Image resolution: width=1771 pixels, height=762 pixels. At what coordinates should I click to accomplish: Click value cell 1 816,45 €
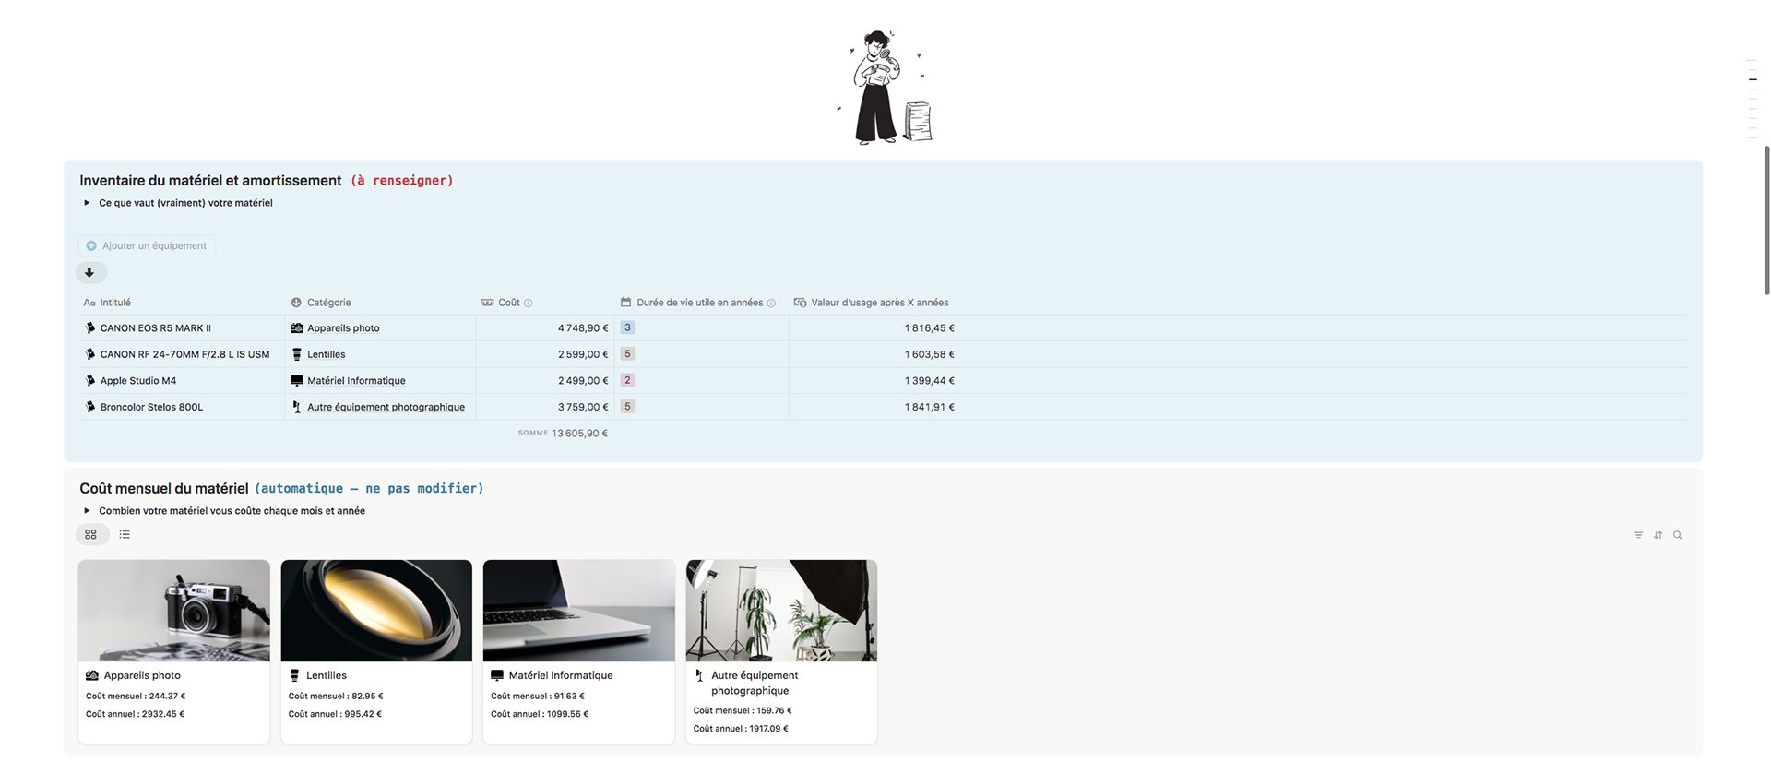coord(930,328)
